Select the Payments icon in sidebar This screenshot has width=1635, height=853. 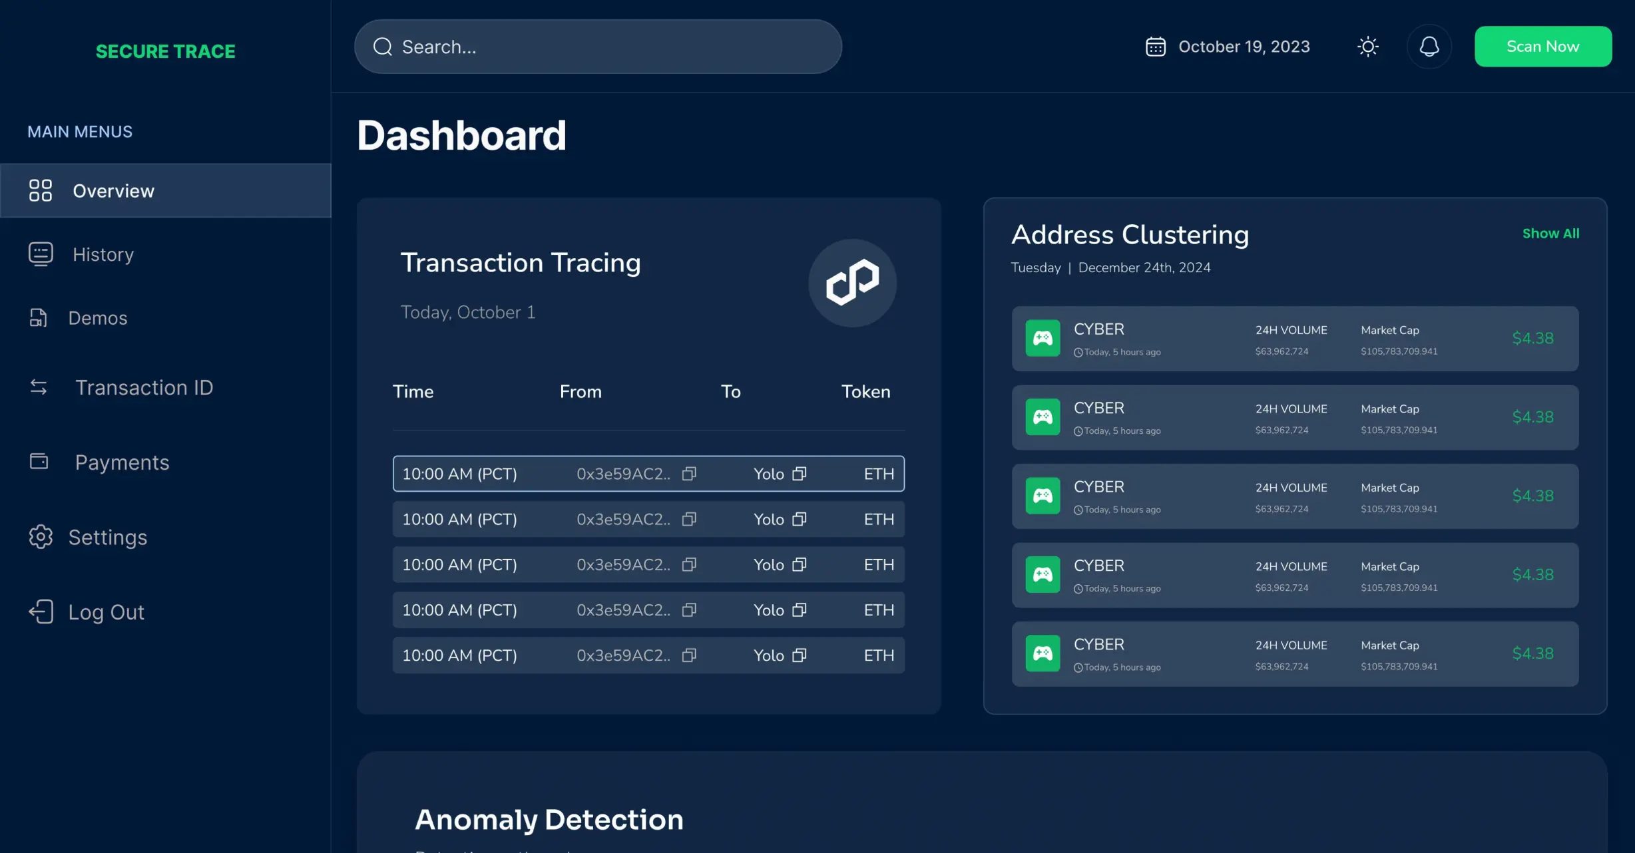[x=38, y=462]
